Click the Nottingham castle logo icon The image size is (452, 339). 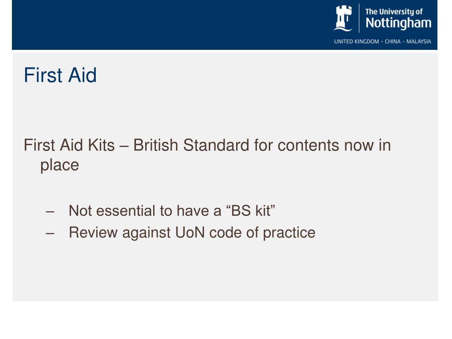pos(343,18)
